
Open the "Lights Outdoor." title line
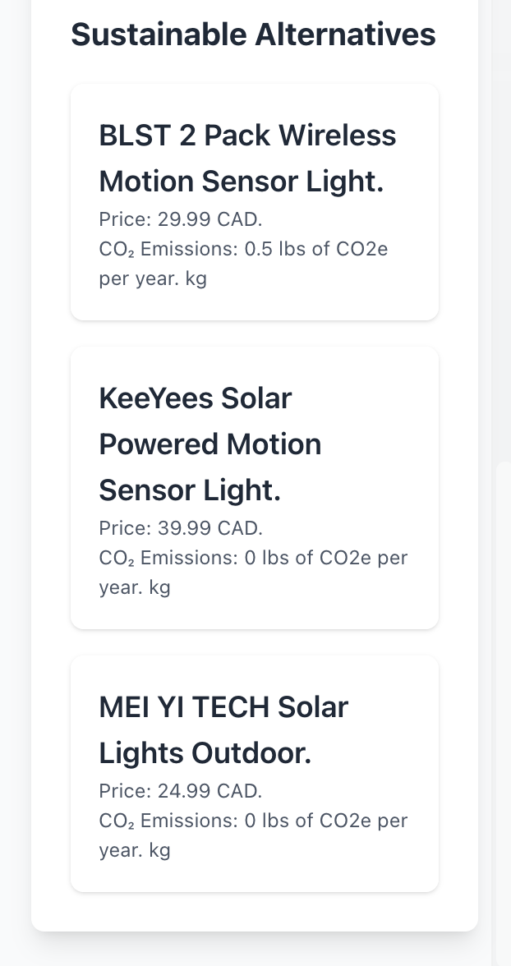pyautogui.click(x=205, y=753)
